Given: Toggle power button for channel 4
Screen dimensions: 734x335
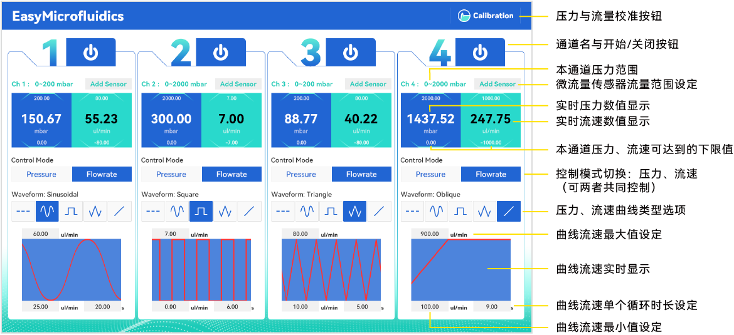Looking at the screenshot, I should [480, 52].
